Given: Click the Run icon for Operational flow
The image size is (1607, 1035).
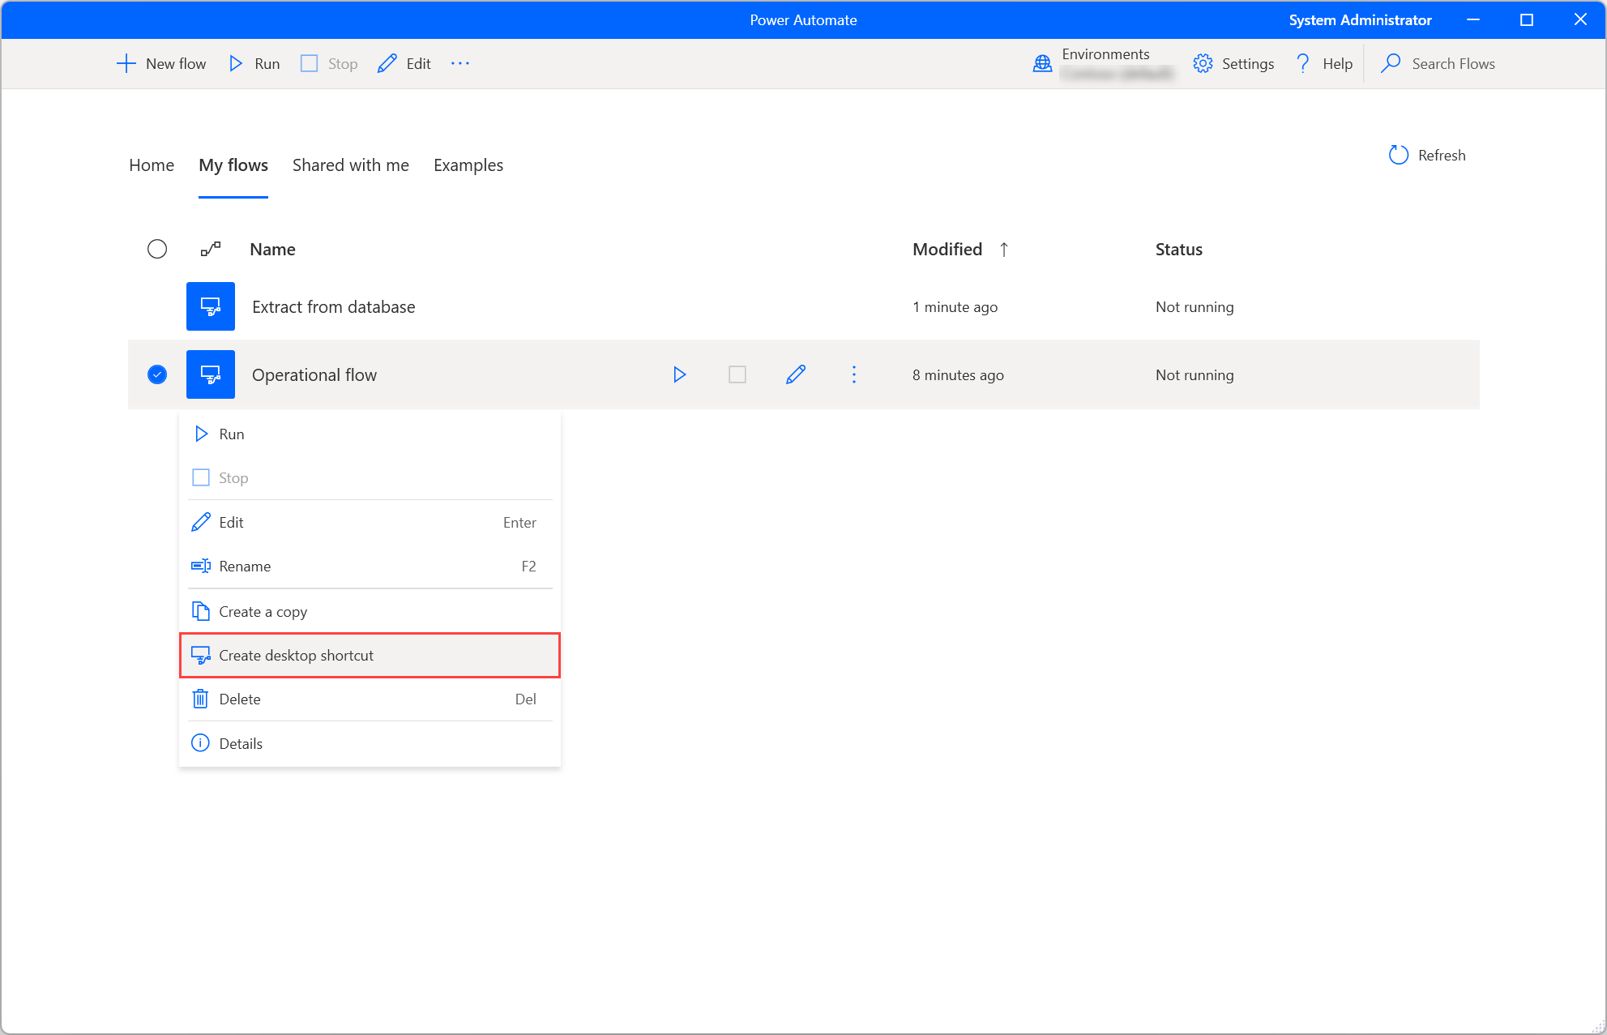Looking at the screenshot, I should (679, 374).
